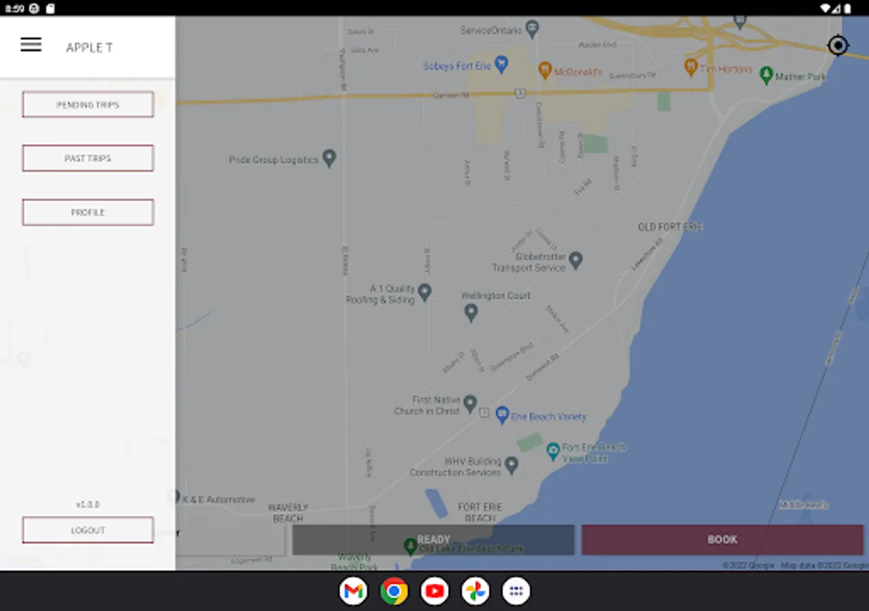Tap the WHV Building Construction pin
Image resolution: width=869 pixels, height=611 pixels.
pos(512,464)
